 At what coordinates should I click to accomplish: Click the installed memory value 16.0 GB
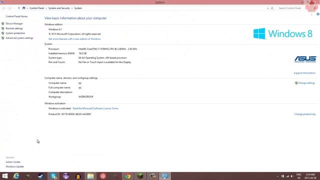click(82, 53)
